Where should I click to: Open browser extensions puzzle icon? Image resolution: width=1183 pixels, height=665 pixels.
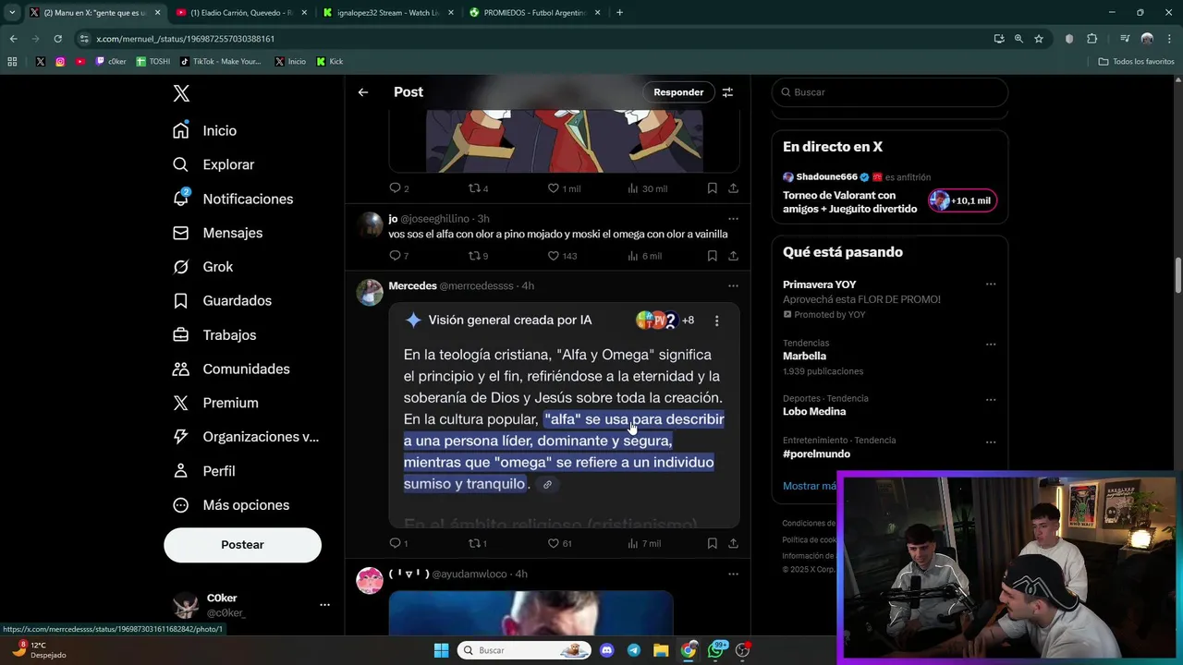click(1092, 39)
